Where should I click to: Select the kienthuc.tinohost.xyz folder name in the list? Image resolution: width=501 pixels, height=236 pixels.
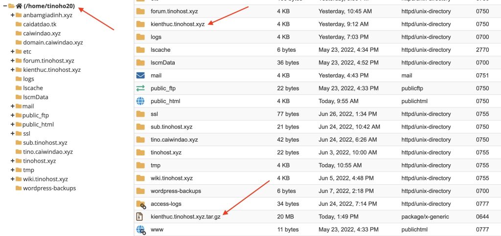click(x=178, y=24)
